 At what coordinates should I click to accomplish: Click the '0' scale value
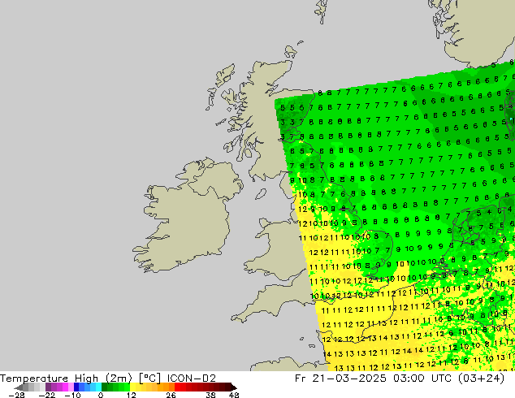[101, 395]
